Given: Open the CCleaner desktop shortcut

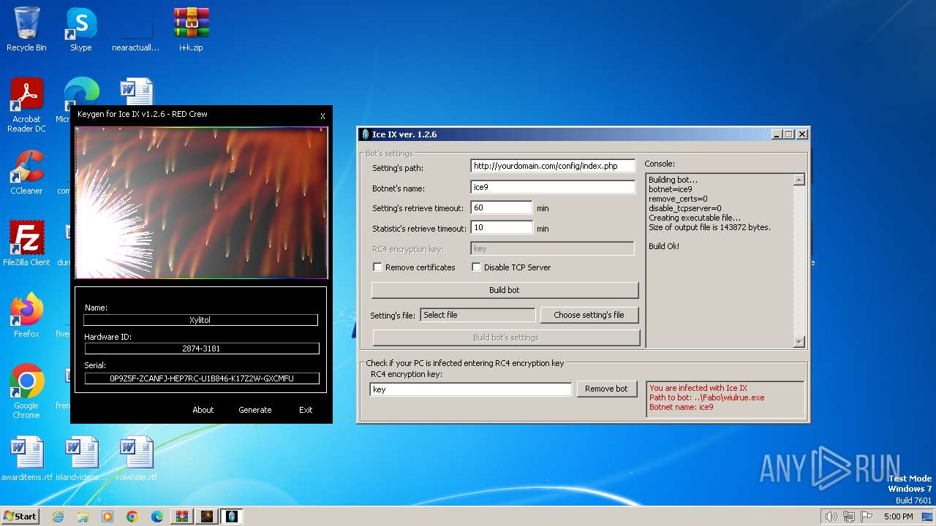Looking at the screenshot, I should coord(26,173).
